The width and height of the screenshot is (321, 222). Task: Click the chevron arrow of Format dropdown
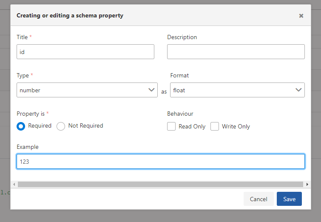pyautogui.click(x=298, y=90)
